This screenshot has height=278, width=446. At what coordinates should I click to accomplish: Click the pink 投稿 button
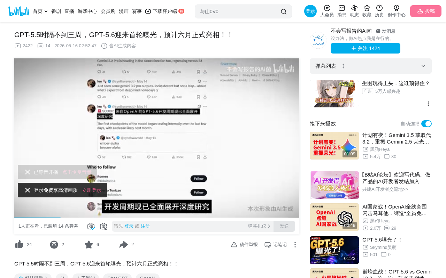(426, 11)
